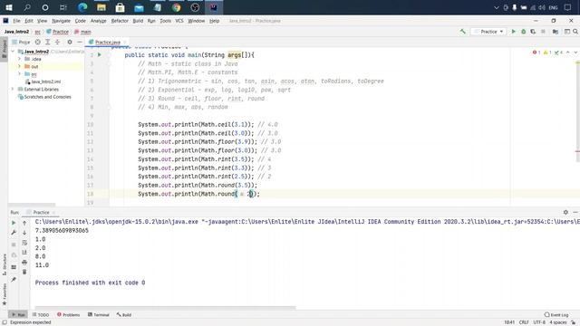Screen dimensions: 580x326
Task: Click the run gutter arrow beside main method
Action: (99, 54)
